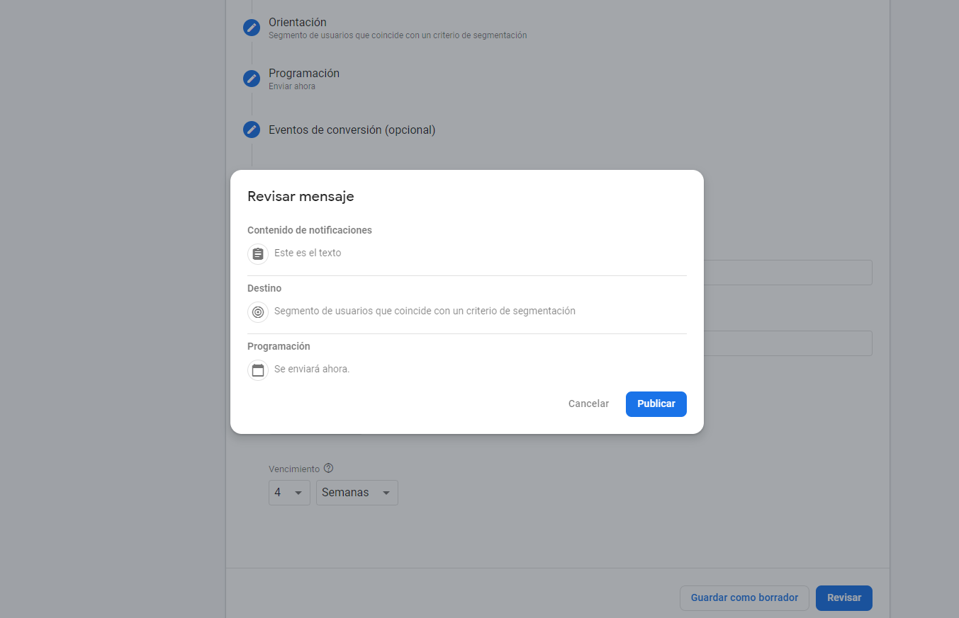Click the calendar icon under Programación
Image resolution: width=959 pixels, height=618 pixels.
[258, 370]
